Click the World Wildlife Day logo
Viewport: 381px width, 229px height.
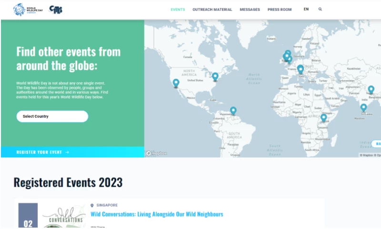pyautogui.click(x=28, y=10)
